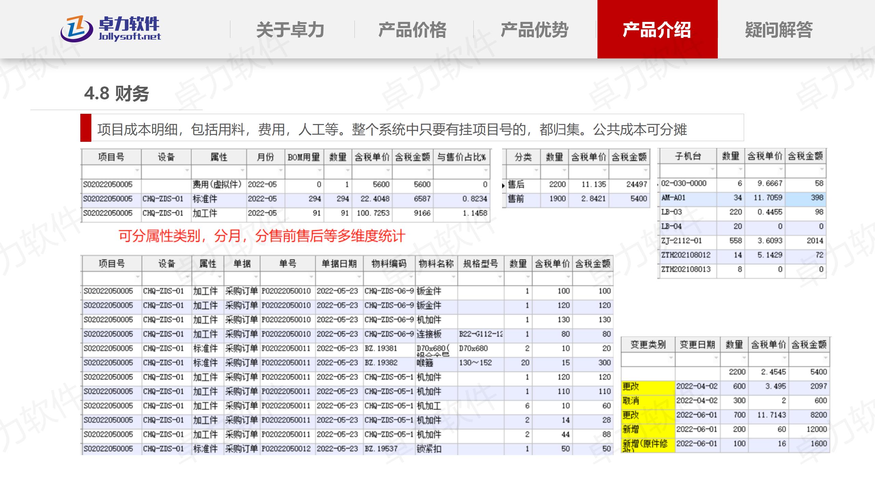Click the PO2022050012 order number
Screen dimensions: 875x492
pyautogui.click(x=286, y=449)
